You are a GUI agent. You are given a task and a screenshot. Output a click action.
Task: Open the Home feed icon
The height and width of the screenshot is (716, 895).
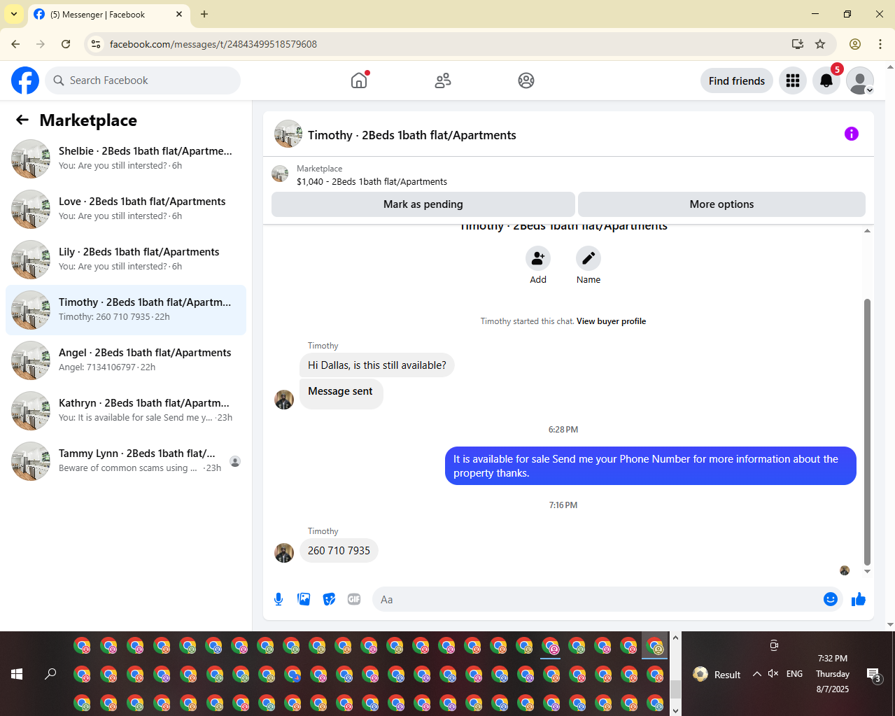click(x=359, y=80)
